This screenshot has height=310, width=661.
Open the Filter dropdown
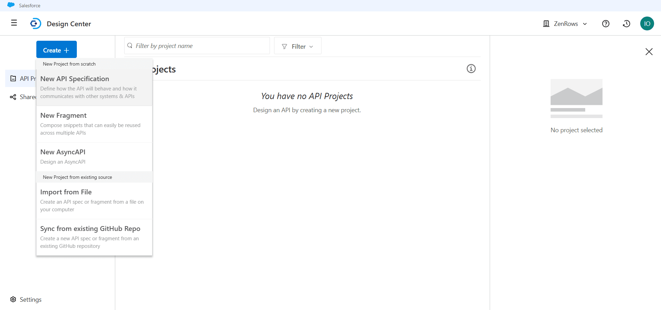(x=298, y=46)
